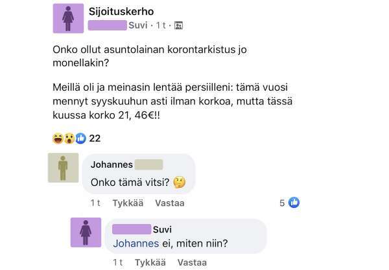Viewport: 389px width, 270px height.
Task: Click the laughing reaction emoji under the post
Action: (58, 138)
